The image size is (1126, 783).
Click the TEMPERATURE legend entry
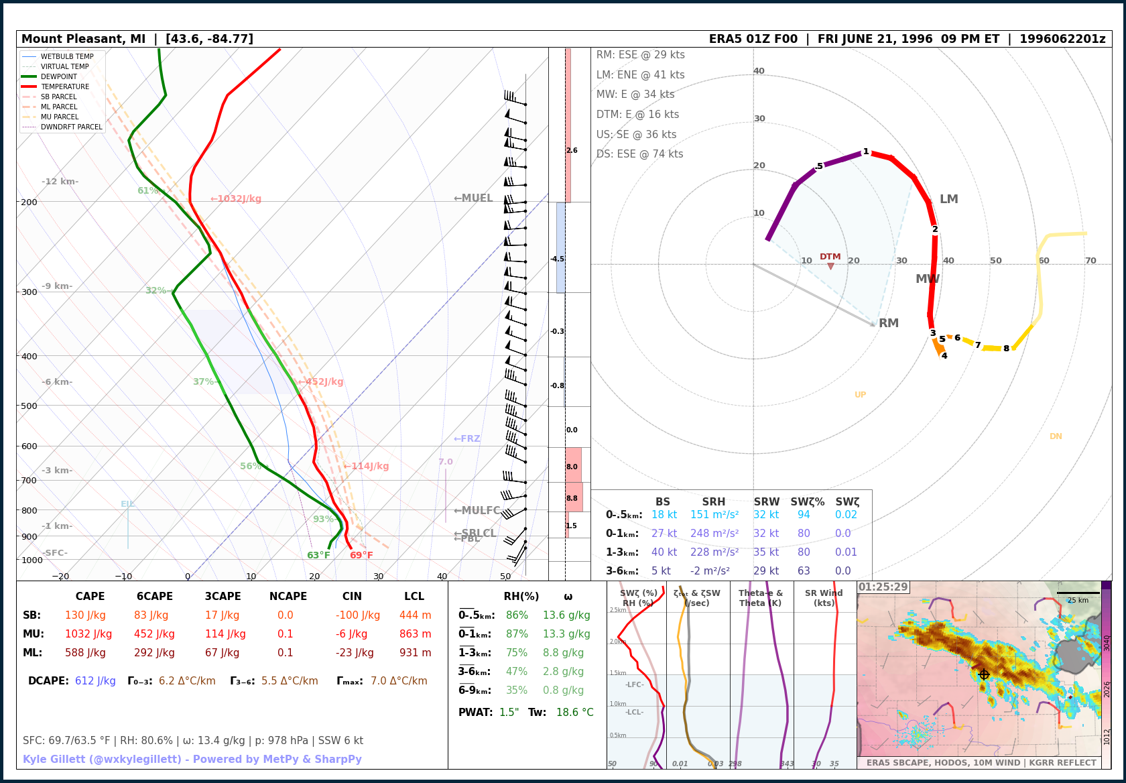[64, 87]
